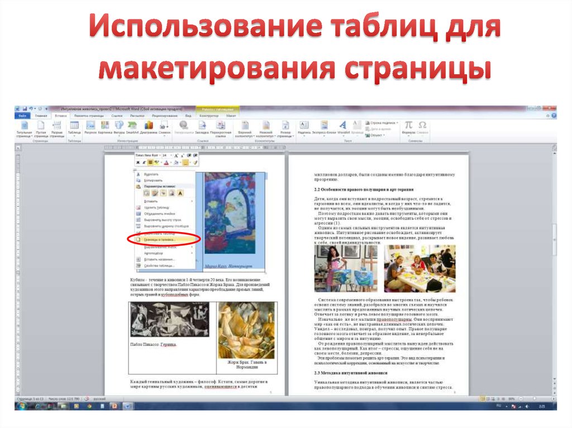Click the Фигуры shapes icon
The image size is (572, 428).
(119, 128)
